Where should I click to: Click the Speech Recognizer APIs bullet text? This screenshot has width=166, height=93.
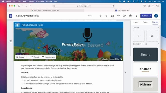point(58,84)
